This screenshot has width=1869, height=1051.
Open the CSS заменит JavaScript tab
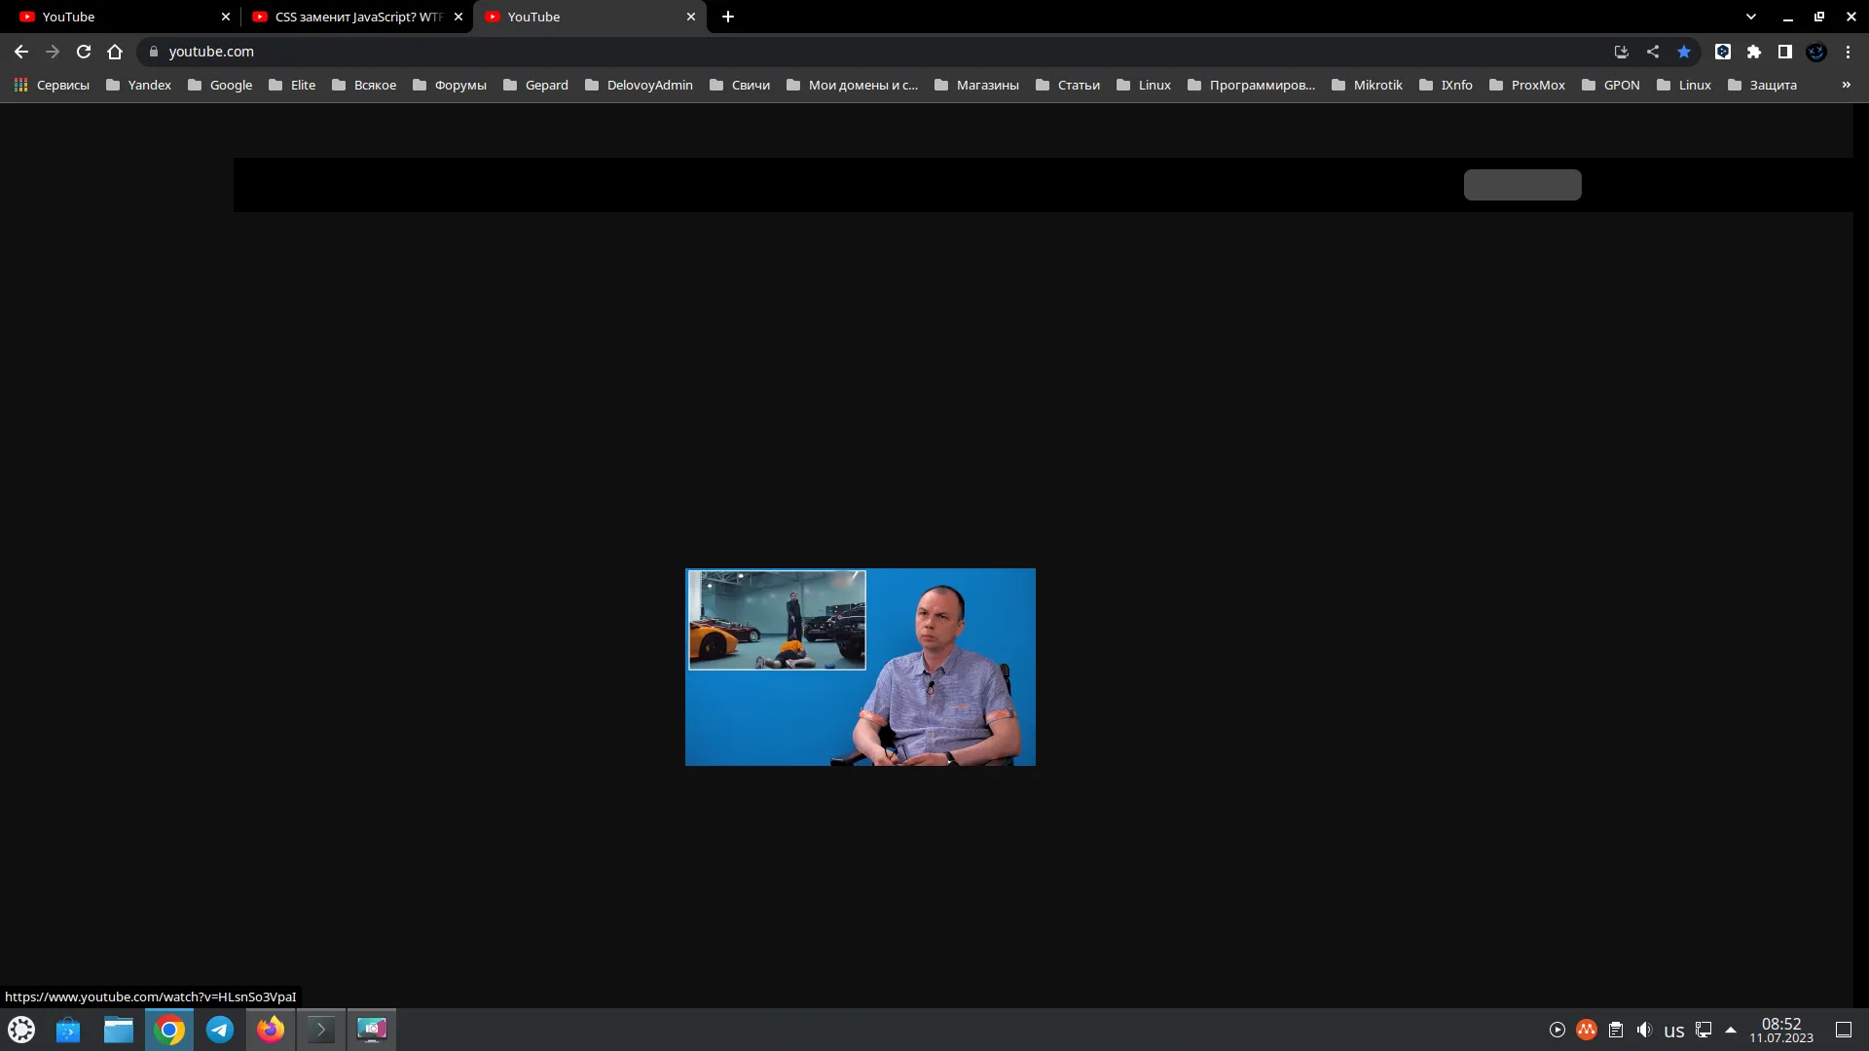coord(353,16)
